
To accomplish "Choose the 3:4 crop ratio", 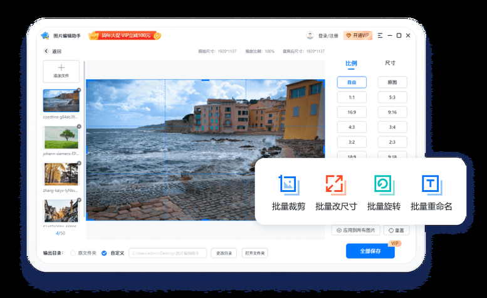I will click(392, 127).
